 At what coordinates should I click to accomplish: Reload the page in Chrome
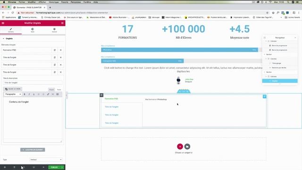[13, 13]
